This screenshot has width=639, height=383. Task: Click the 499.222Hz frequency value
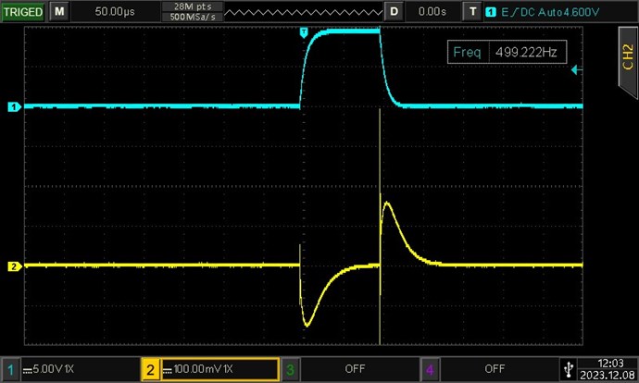pos(527,52)
